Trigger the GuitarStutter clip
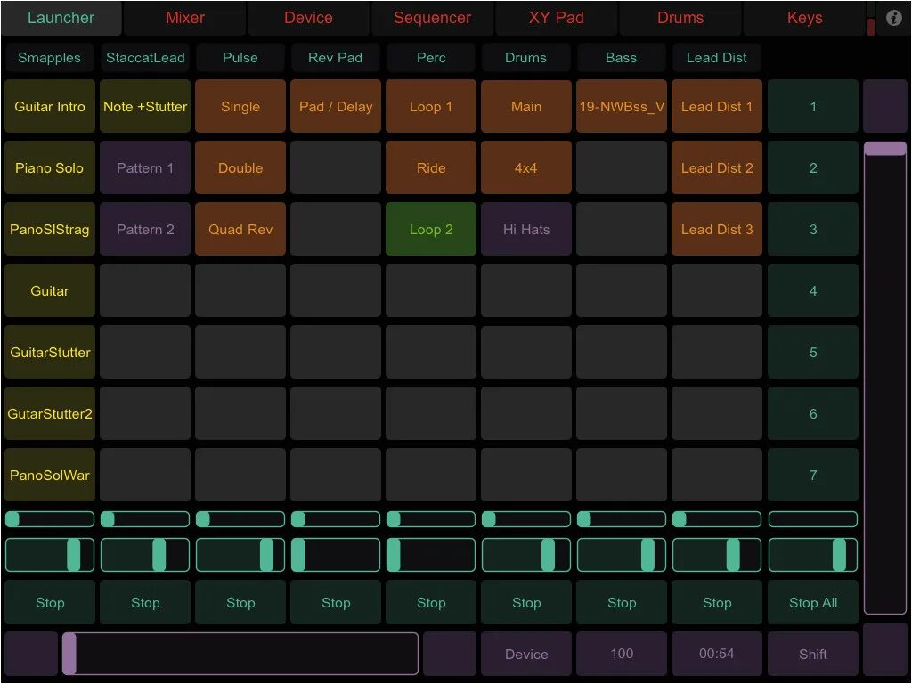The image size is (912, 684). pos(50,352)
